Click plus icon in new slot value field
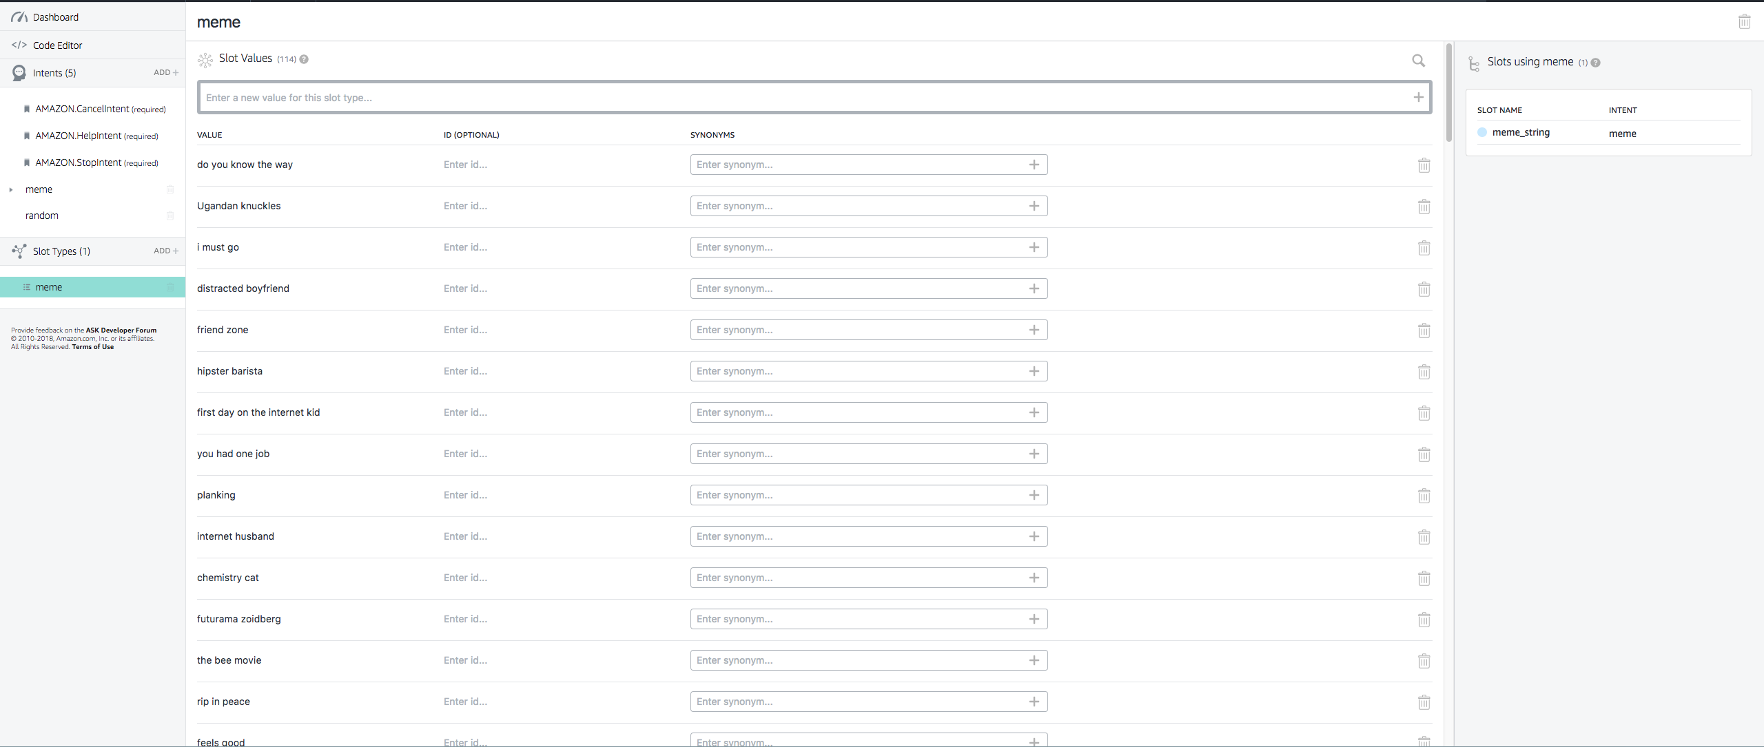 (x=1418, y=98)
